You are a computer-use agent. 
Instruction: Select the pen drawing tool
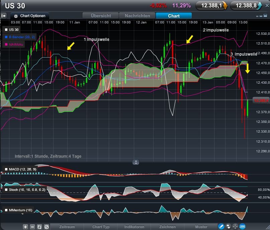[221, 227]
